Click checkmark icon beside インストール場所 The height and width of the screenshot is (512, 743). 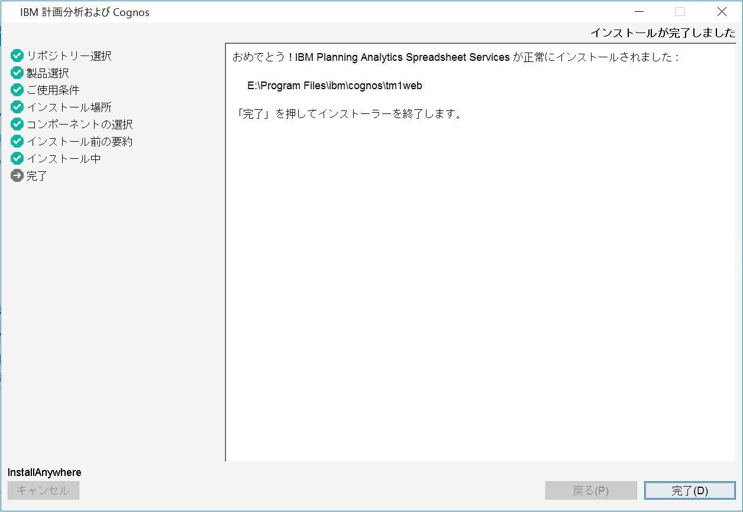click(x=17, y=107)
